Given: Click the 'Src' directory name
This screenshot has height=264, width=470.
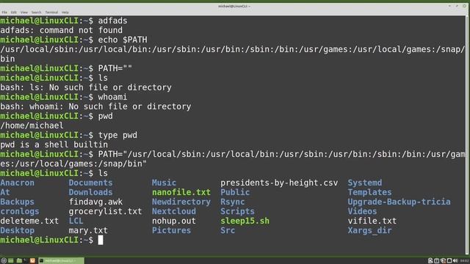Looking at the screenshot, I should (x=228, y=231).
